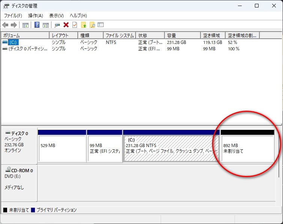
Task: Toggle the console tree show/hide icon
Action: 25,25
